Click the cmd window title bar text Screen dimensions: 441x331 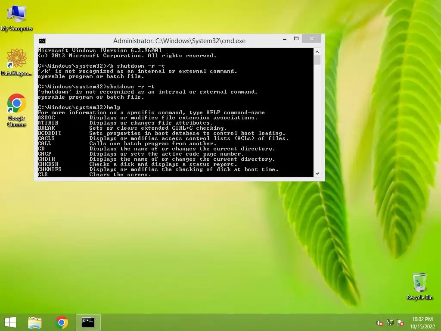180,41
